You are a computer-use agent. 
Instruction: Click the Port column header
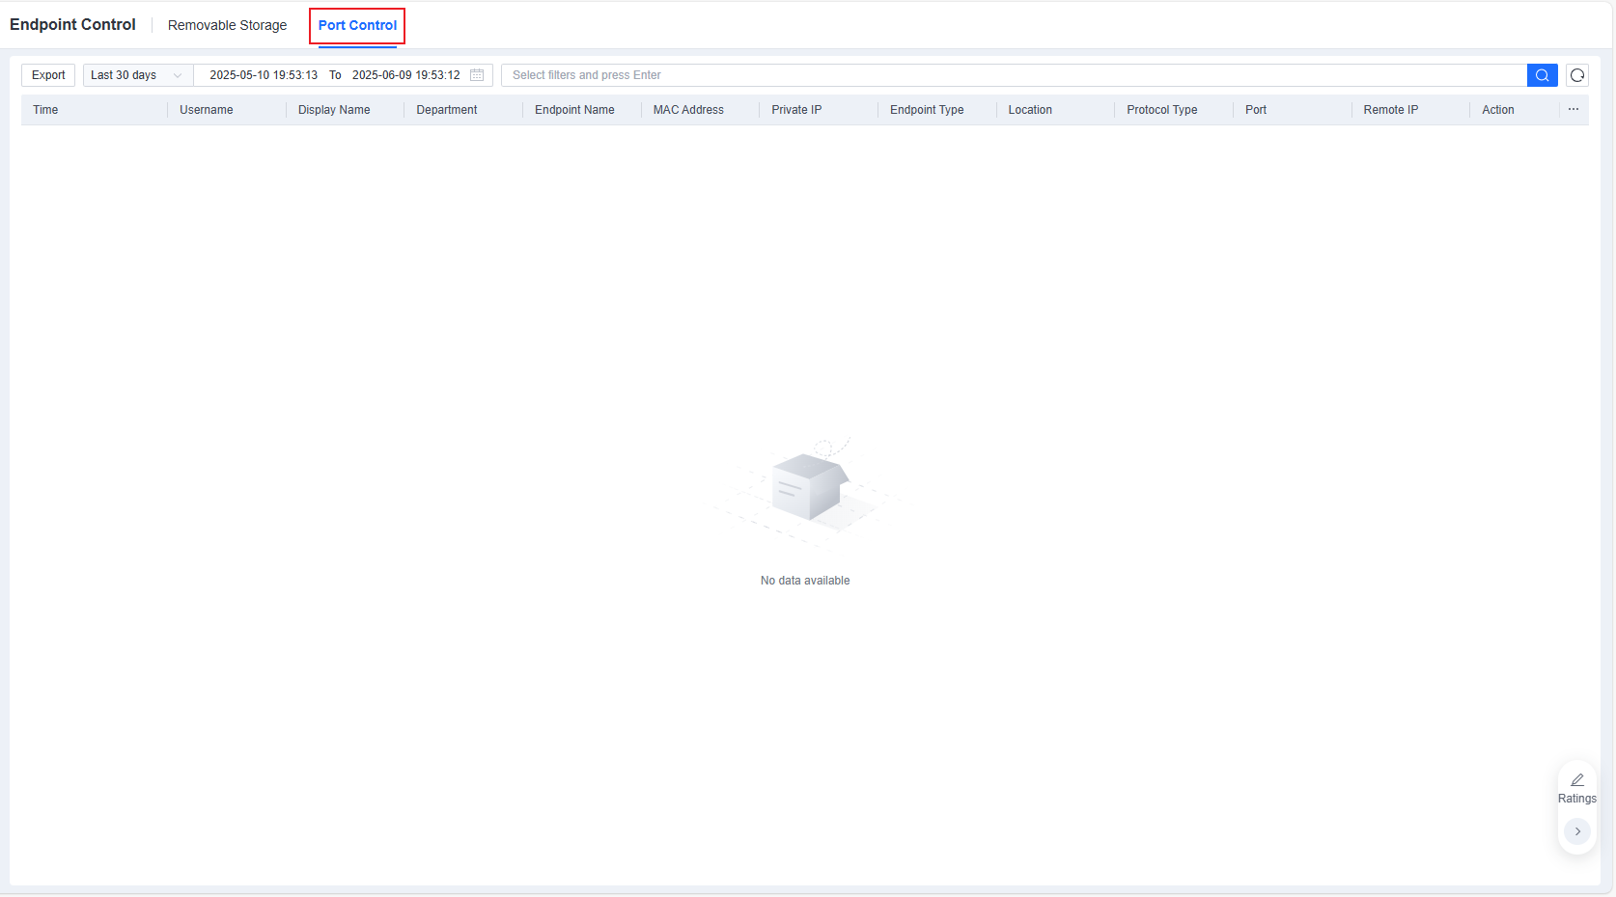1256,110
